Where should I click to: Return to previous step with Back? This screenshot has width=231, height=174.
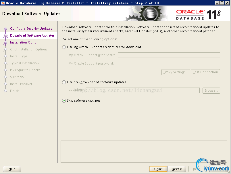158,169
